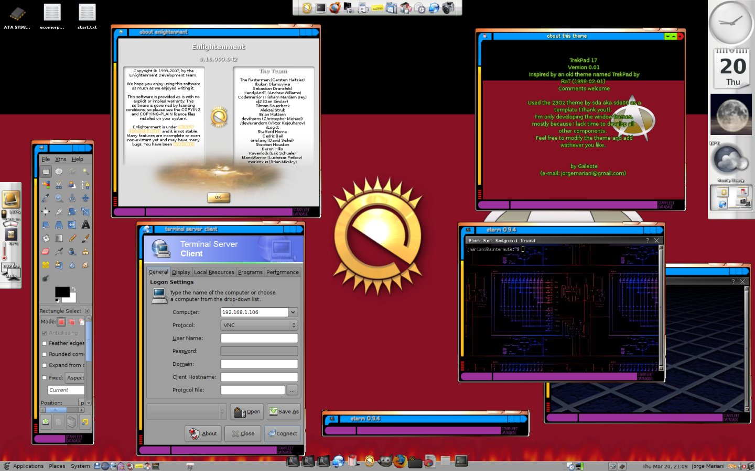
Task: Click the tool options horizontal scrollbar
Action: 62,410
